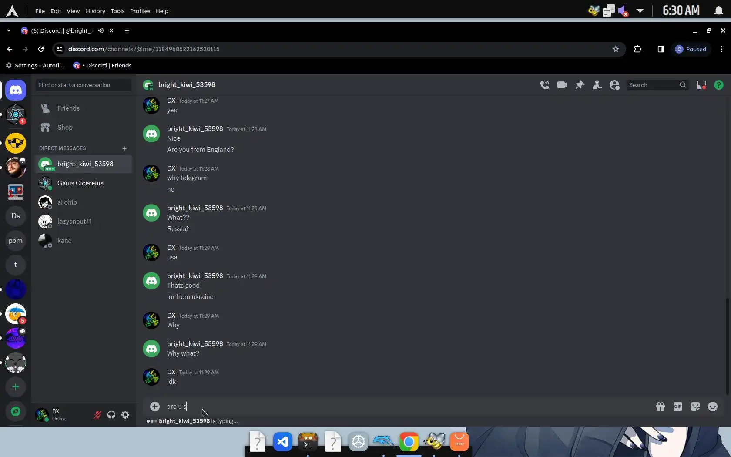
Task: Open the t server icon
Action: pos(16,265)
